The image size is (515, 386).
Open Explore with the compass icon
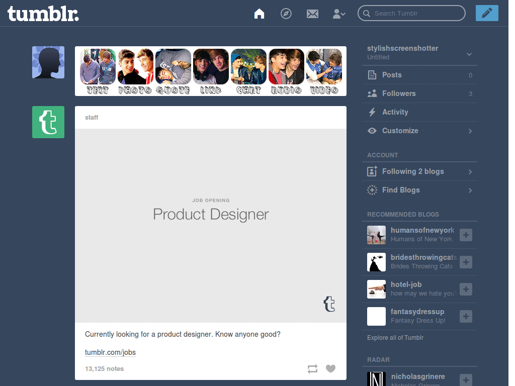pyautogui.click(x=286, y=14)
